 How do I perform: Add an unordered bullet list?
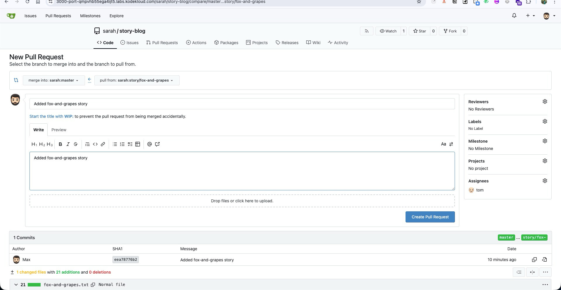115,144
